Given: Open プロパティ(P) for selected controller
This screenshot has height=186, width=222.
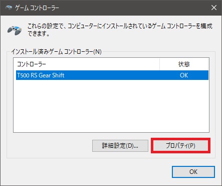Looking at the screenshot, I should [180, 146].
